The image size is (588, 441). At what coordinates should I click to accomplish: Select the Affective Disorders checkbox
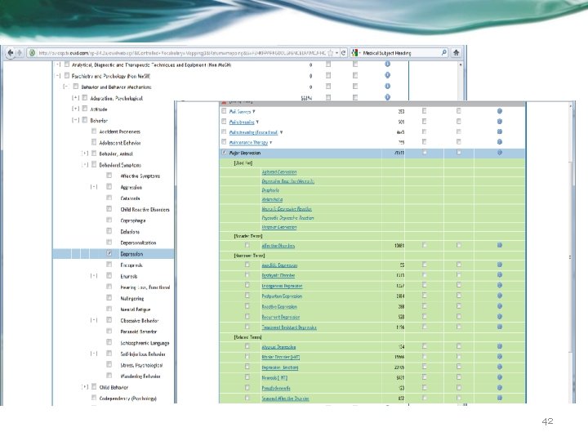tap(247, 245)
